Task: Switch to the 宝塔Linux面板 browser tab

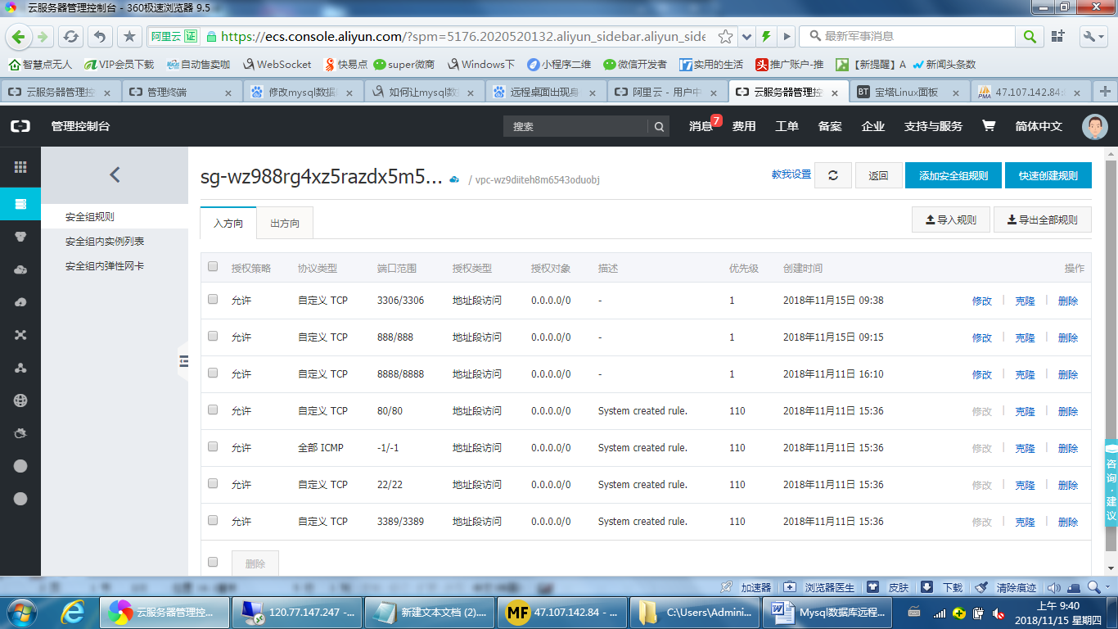Action: coord(909,92)
